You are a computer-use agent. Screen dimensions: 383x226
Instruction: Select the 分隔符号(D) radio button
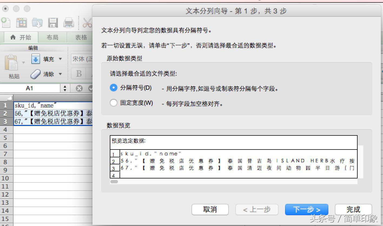pyautogui.click(x=114, y=88)
